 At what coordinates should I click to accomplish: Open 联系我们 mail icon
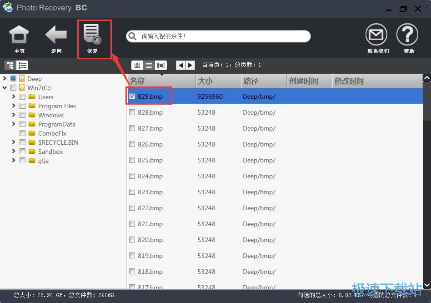376,35
